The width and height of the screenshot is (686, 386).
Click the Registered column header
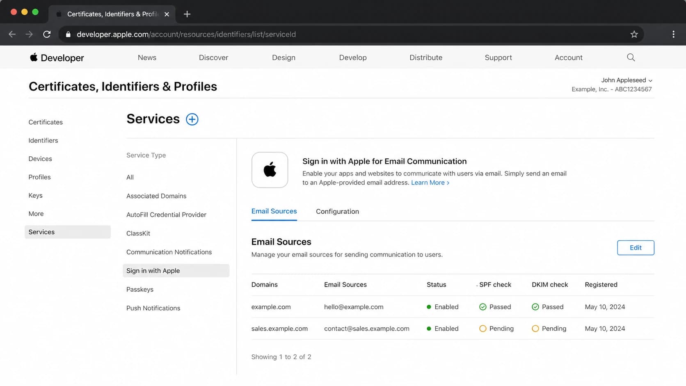(601, 285)
